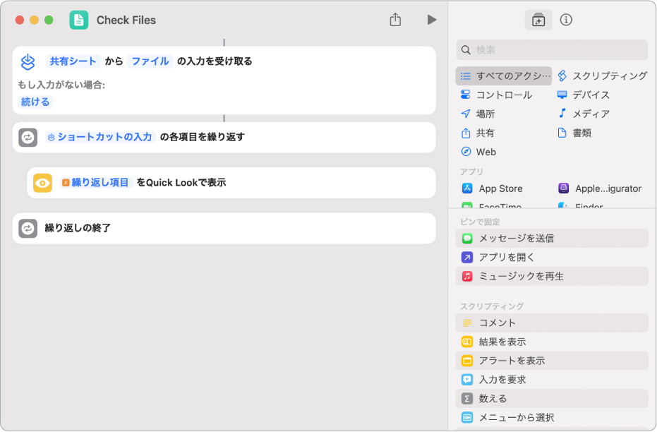This screenshot has width=657, height=432.
Task: Add the アラートを表示 action
Action: coord(552,361)
